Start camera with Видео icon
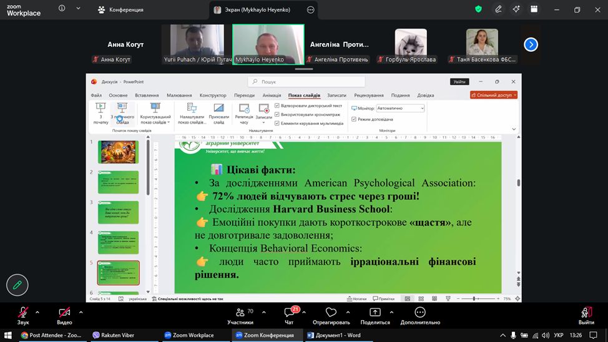Image resolution: width=608 pixels, height=342 pixels. (64, 312)
